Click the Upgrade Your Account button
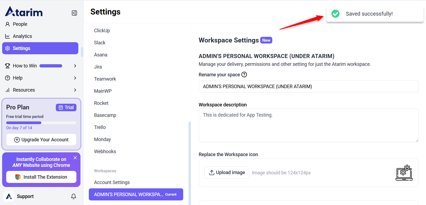 coord(41,140)
